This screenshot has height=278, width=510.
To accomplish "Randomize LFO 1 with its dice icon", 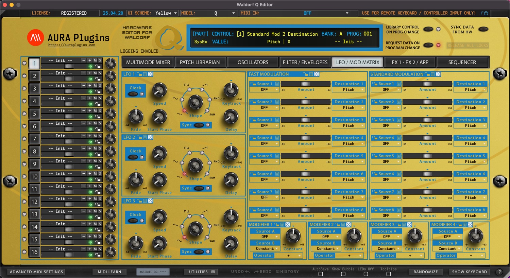I will coord(150,74).
